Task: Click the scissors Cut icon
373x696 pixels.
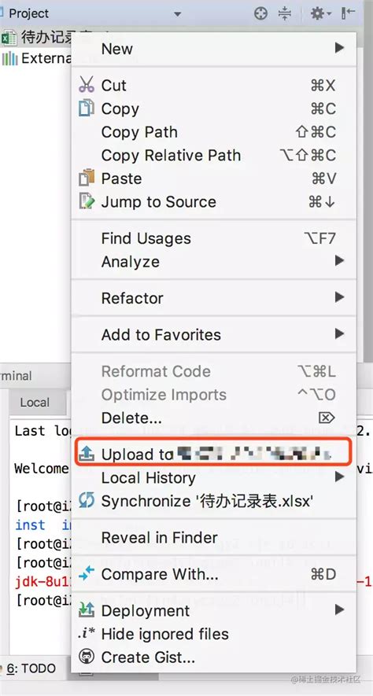Action: 87,84
